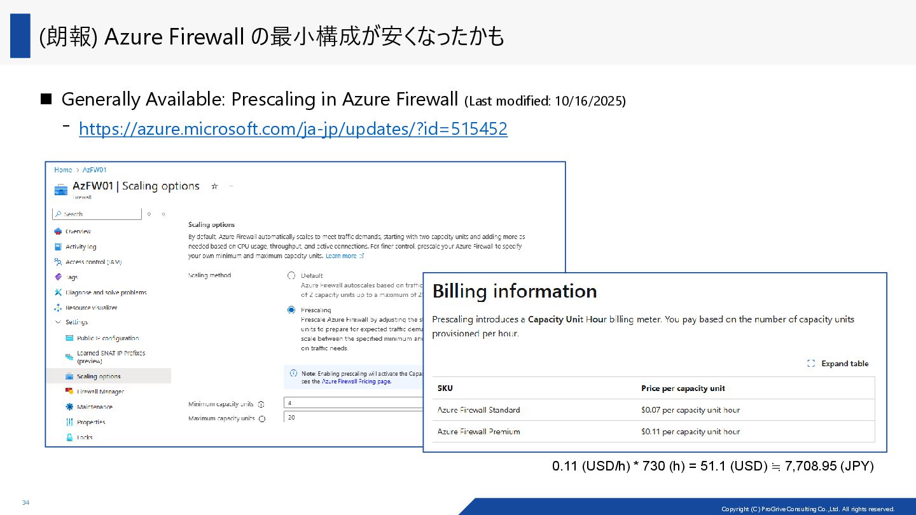Open the Azure Firewall Pricing page link

[356, 381]
